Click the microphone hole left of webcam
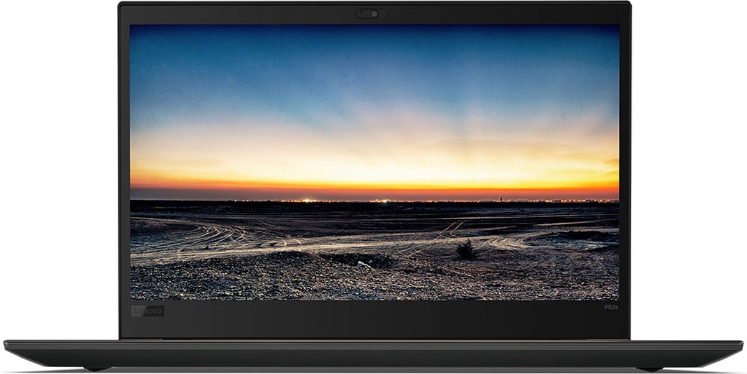 (x=339, y=14)
